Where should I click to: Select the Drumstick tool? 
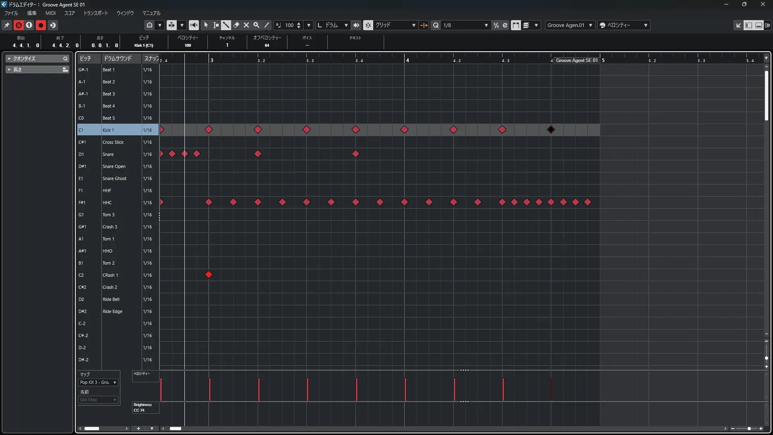[226, 25]
